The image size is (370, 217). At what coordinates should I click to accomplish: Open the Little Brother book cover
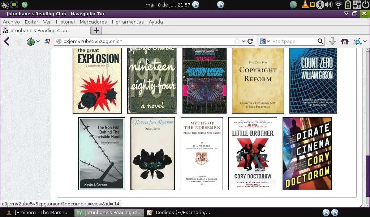point(253,154)
